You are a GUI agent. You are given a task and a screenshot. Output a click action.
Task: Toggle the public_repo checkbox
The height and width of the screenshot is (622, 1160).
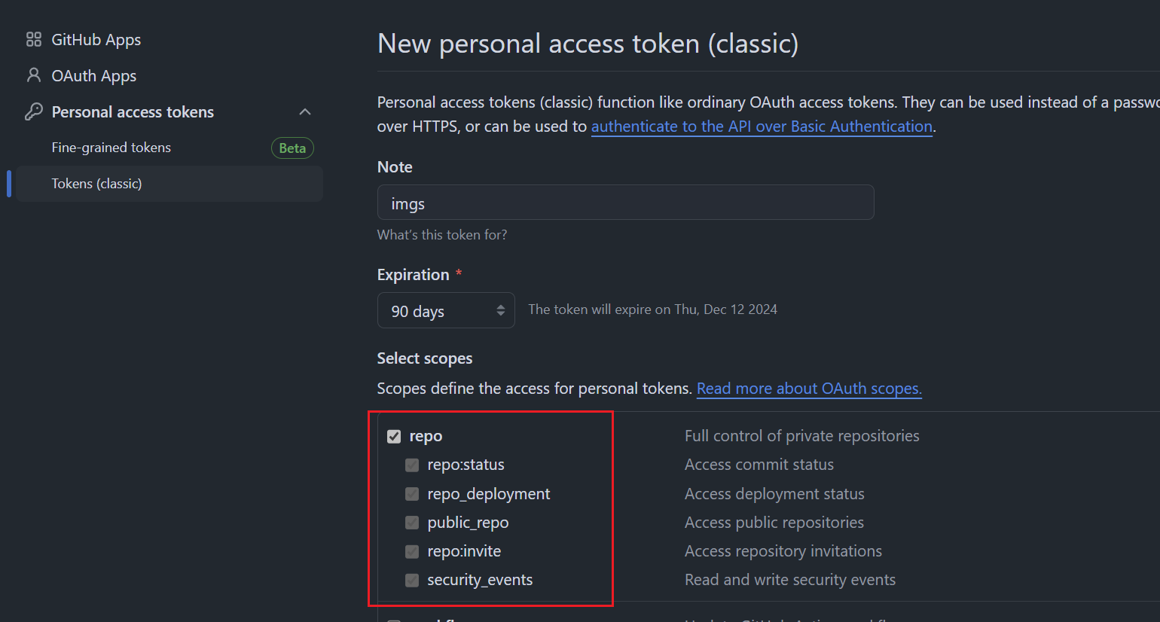[412, 523]
